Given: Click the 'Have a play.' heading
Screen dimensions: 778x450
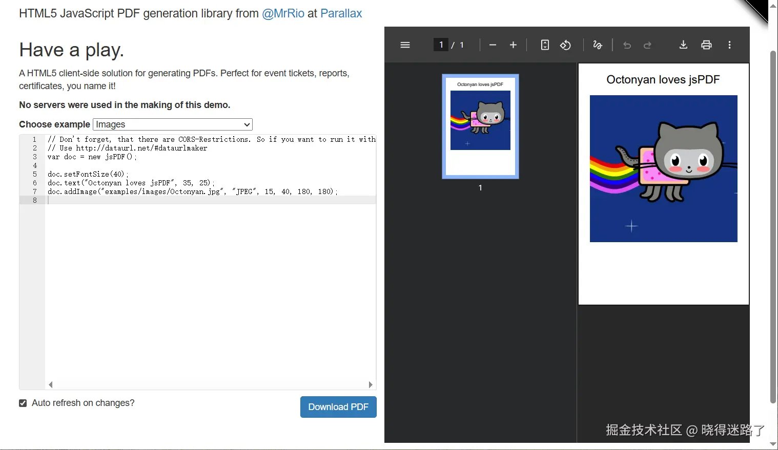Looking at the screenshot, I should [71, 50].
